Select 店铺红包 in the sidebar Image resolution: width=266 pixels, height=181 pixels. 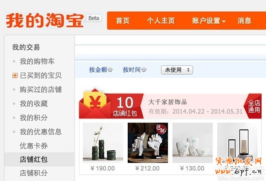pos(34,159)
